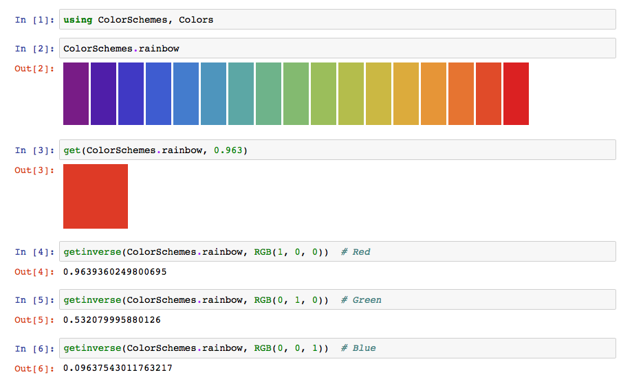Screen dimensions: 621x377
Task: Choose the orange swatch in the rainbow scheme
Action: [x=433, y=94]
